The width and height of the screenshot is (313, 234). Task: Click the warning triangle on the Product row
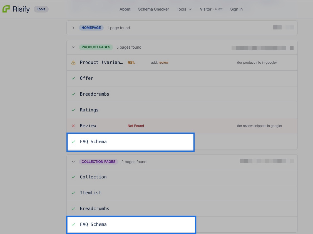pos(73,63)
